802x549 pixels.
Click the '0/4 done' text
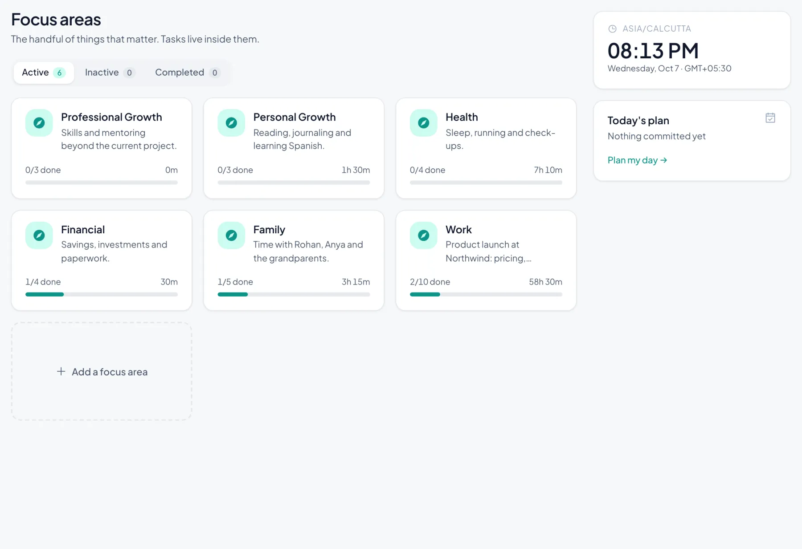coord(428,170)
